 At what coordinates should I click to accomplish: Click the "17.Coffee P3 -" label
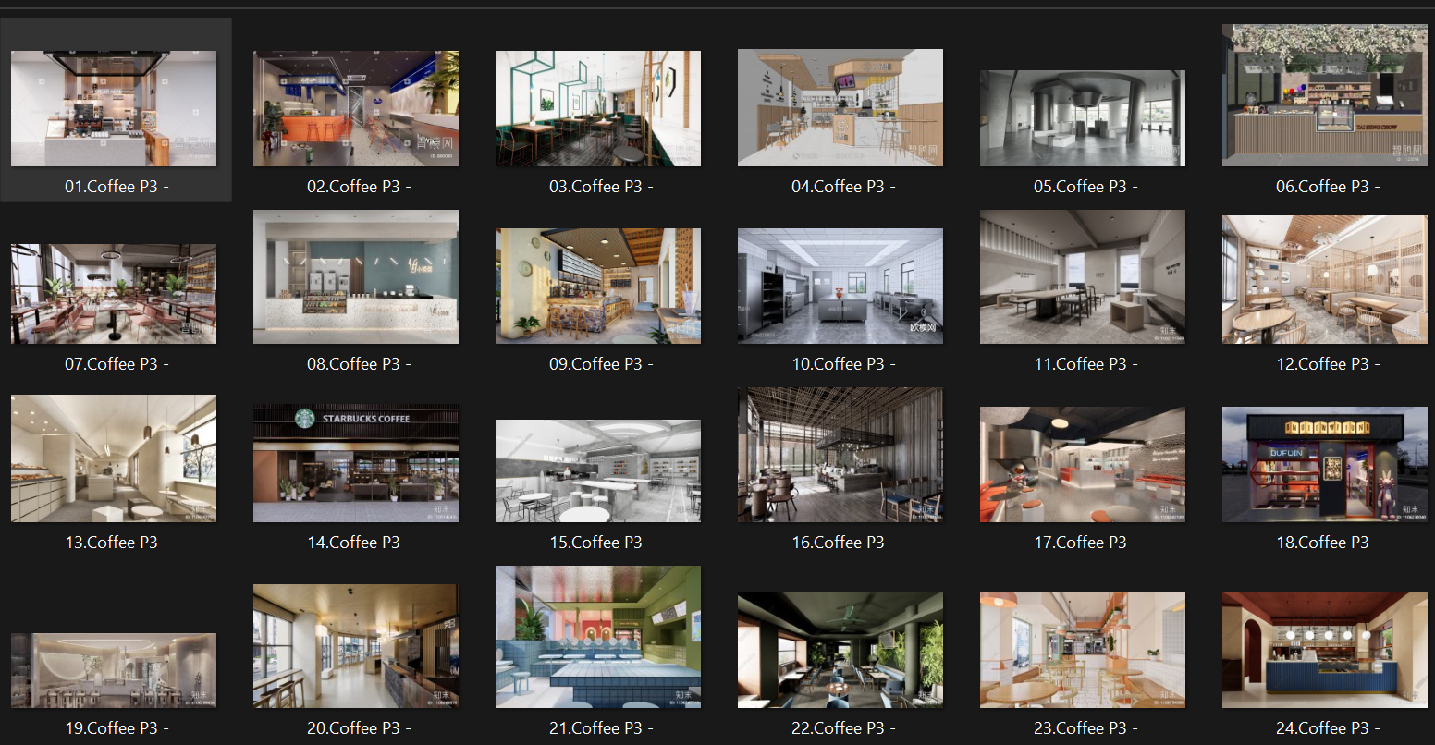tap(1085, 543)
